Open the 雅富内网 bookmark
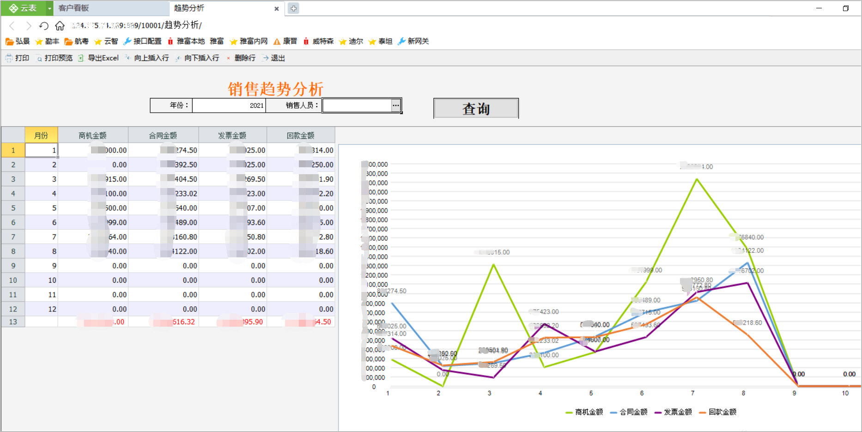This screenshot has width=862, height=432. (x=249, y=42)
